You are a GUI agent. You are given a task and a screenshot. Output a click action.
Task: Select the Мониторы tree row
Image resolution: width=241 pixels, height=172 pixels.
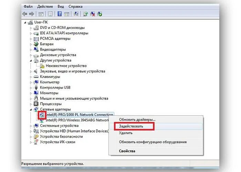(49, 93)
